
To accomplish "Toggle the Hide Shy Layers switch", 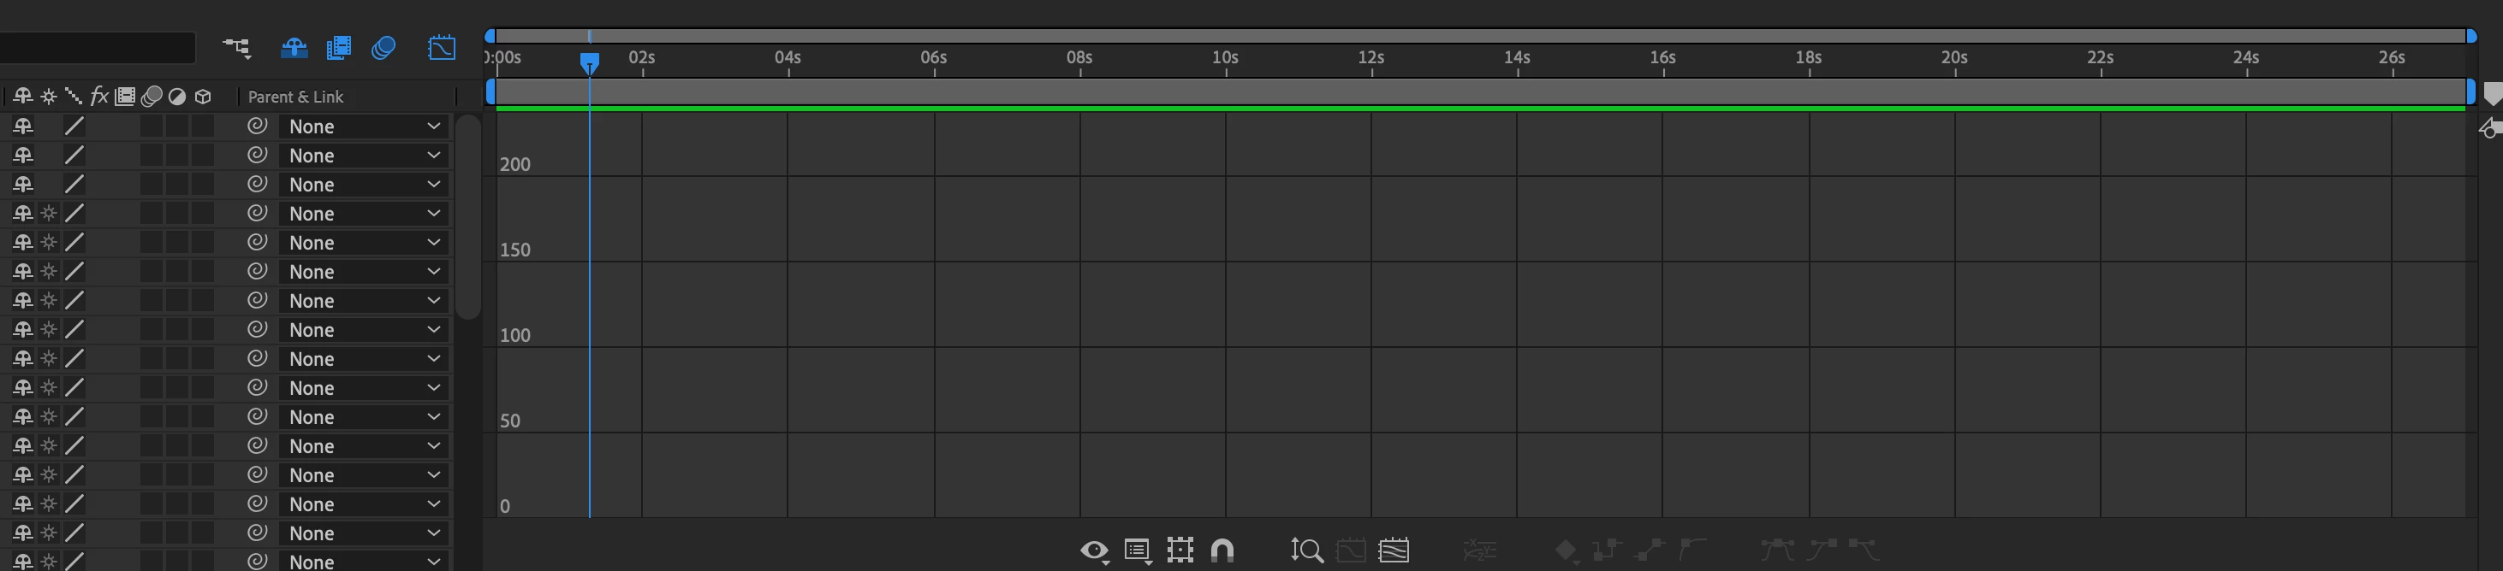I will [294, 48].
